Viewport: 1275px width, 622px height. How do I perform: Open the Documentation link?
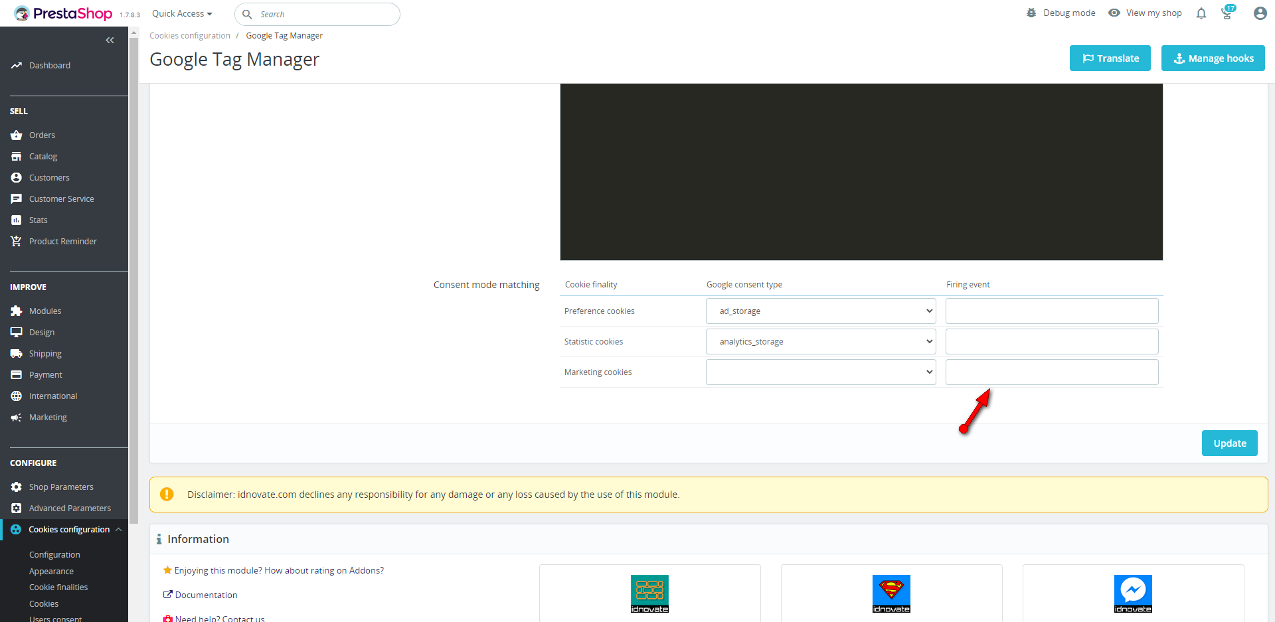(x=206, y=595)
